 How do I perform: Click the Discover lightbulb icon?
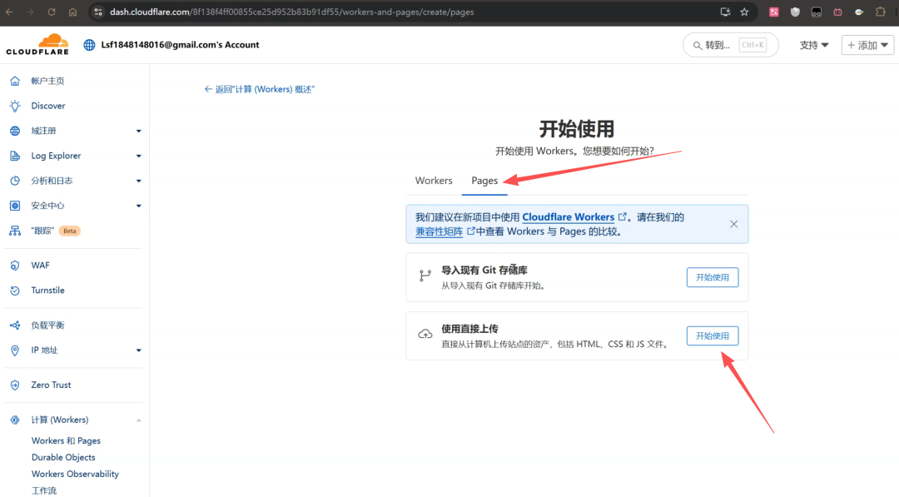(x=15, y=106)
